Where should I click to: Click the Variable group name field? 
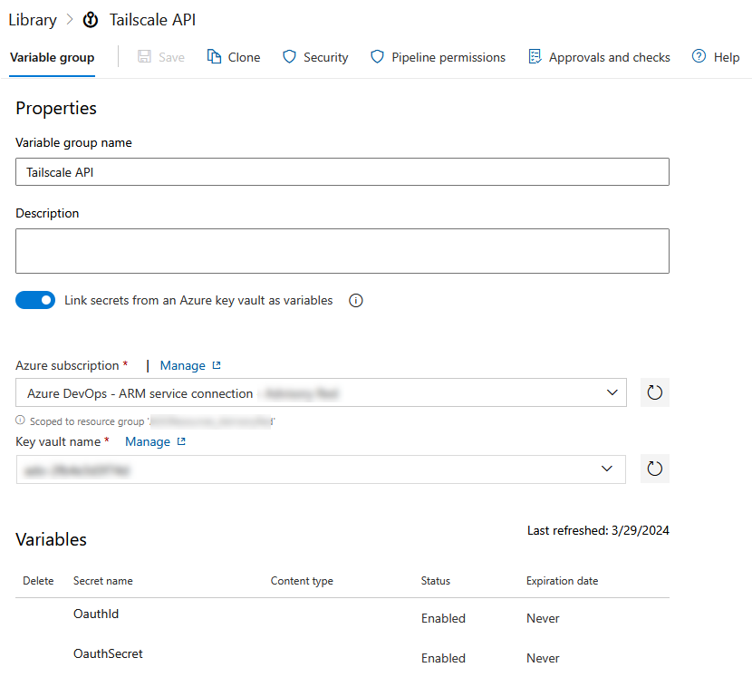point(342,172)
